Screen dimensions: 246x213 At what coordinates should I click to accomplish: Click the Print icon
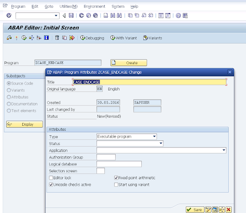pyautogui.click(x=106, y=15)
